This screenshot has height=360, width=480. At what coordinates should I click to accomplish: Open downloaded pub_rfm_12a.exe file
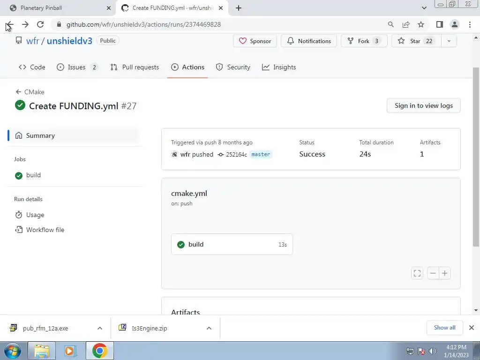pyautogui.click(x=45, y=328)
